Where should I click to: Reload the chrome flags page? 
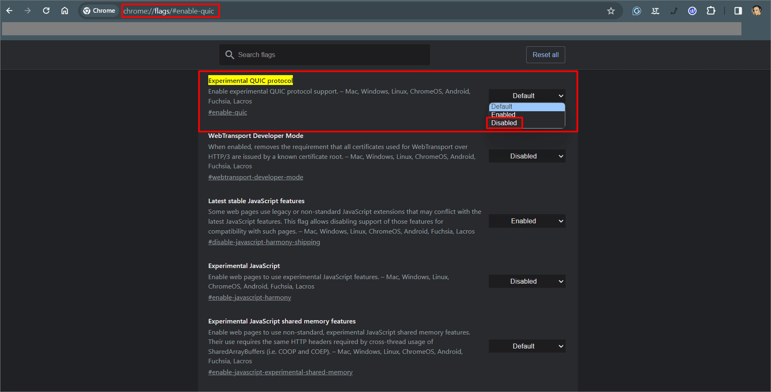(x=46, y=11)
